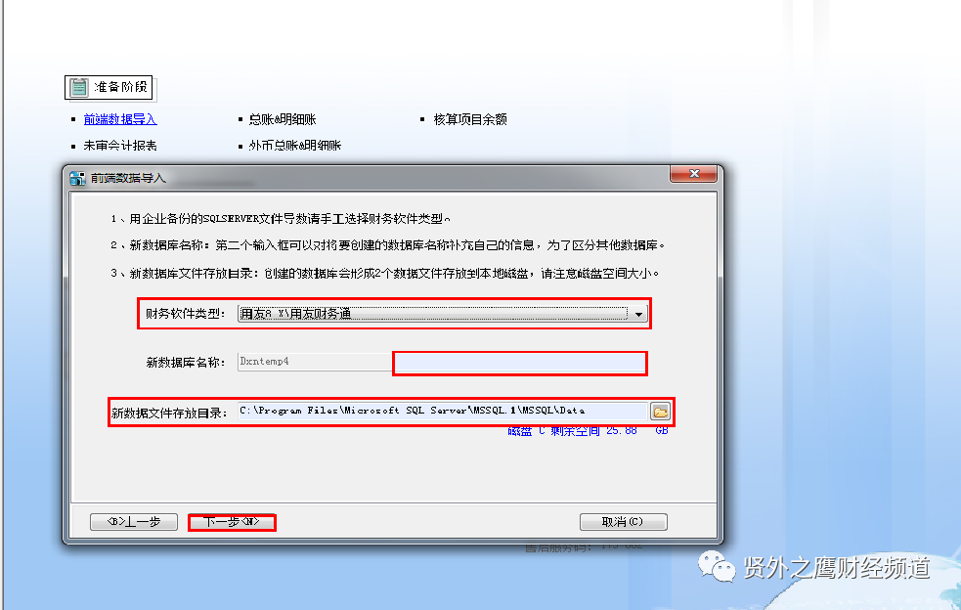Cancel the import with 取消(C)
The image size is (961, 610).
point(624,522)
